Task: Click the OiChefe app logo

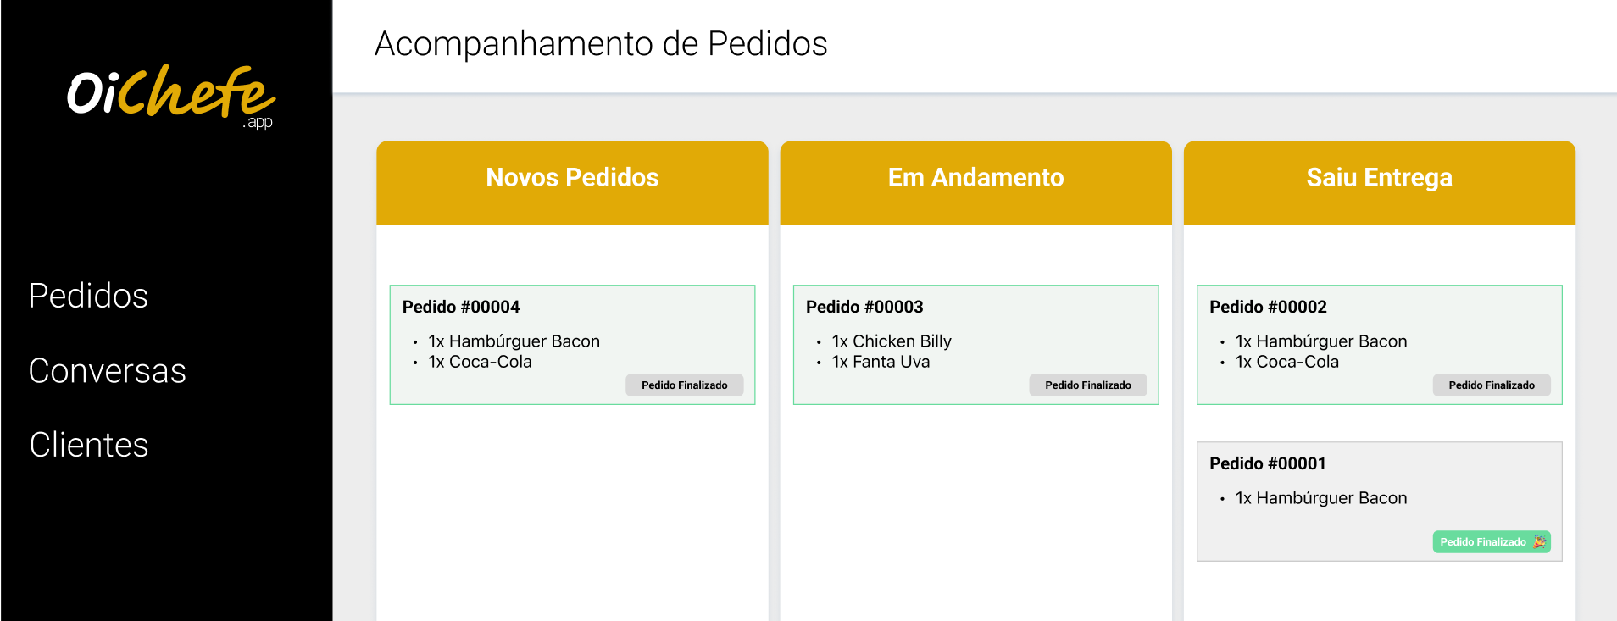Action: coord(170,95)
